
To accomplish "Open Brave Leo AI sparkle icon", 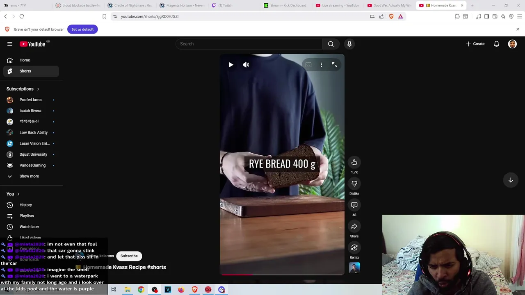I will (x=503, y=16).
